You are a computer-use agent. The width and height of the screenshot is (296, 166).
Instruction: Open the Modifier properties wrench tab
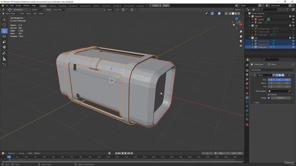[x=247, y=98]
